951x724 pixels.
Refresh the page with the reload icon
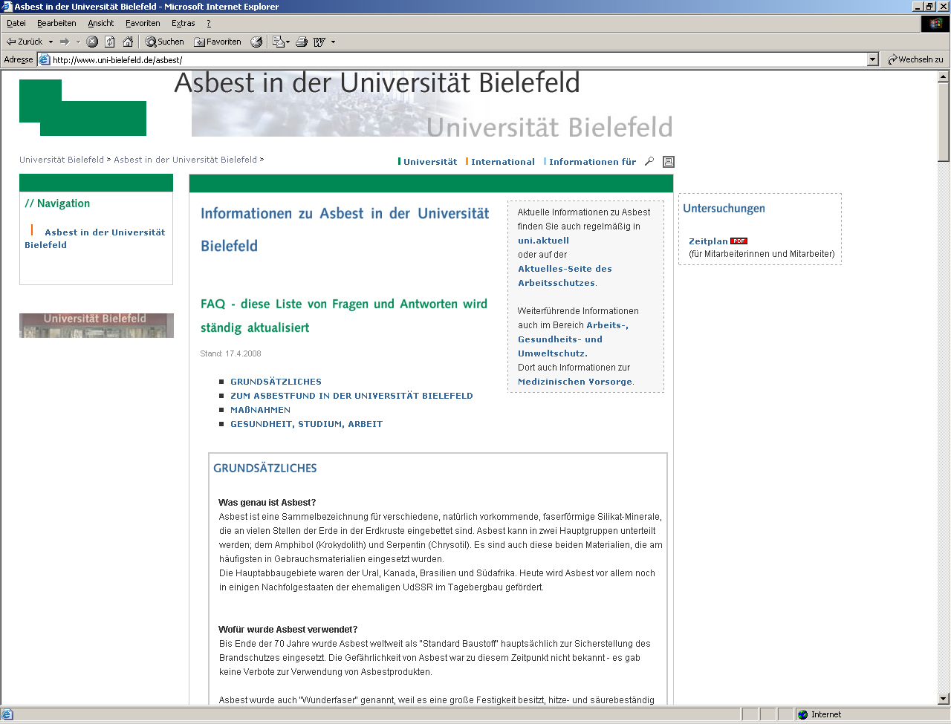click(x=110, y=42)
